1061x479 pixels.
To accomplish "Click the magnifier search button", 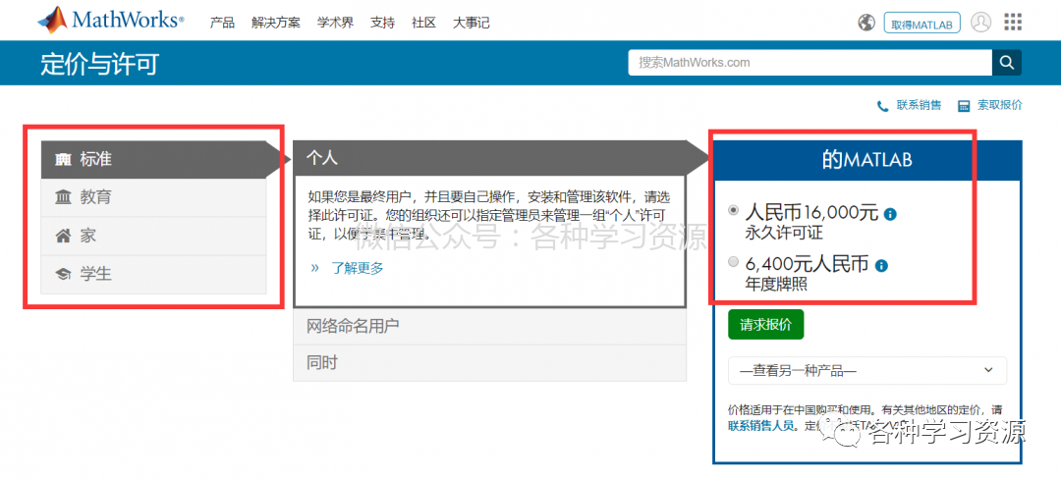I will [x=1007, y=63].
